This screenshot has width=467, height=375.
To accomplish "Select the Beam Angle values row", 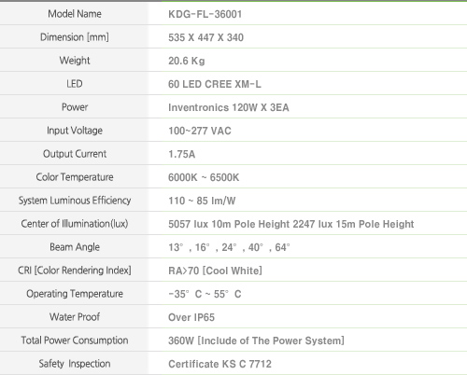I will click(x=229, y=247).
